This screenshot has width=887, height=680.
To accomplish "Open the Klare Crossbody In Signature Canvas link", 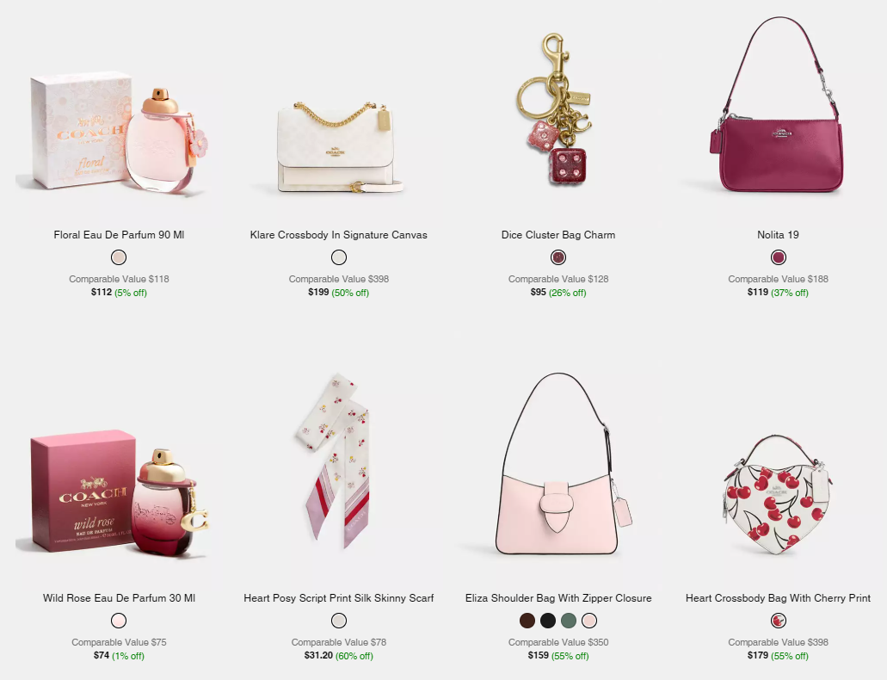I will point(339,235).
